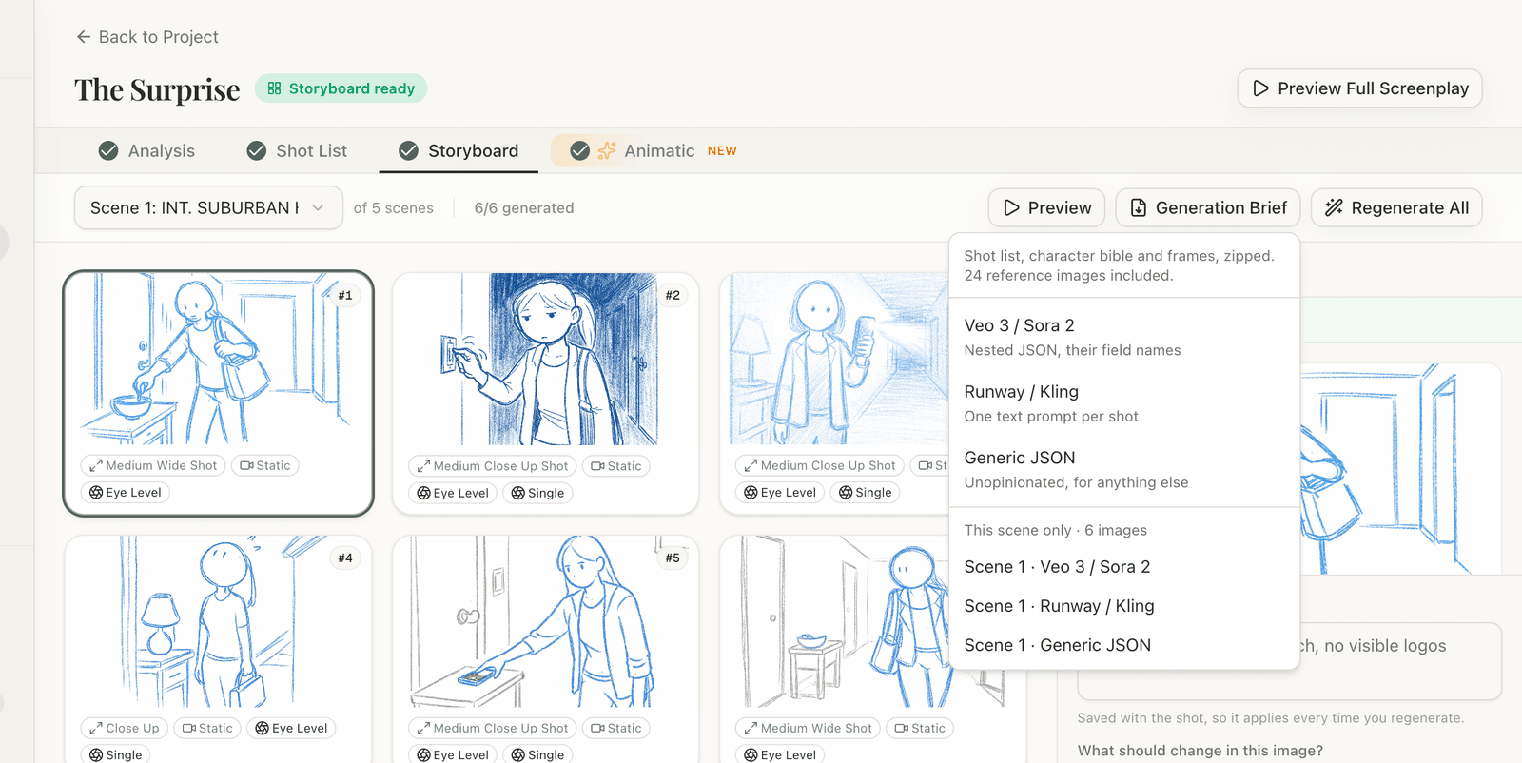Click the large preview image on the right
The width and height of the screenshot is (1522, 763).
click(1400, 469)
